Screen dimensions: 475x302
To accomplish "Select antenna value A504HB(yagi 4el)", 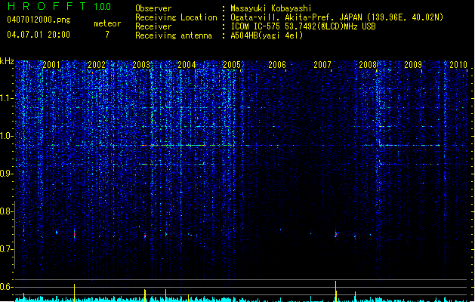I will [x=267, y=35].
